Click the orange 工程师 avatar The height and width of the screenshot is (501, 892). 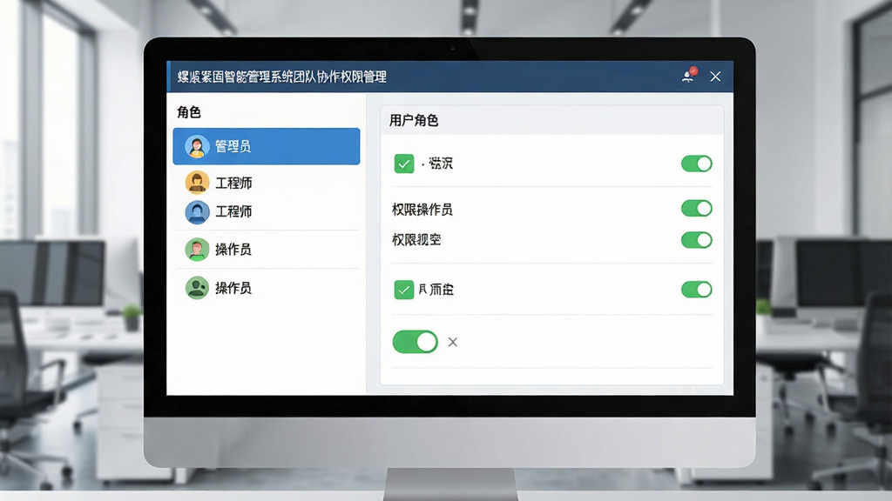197,183
